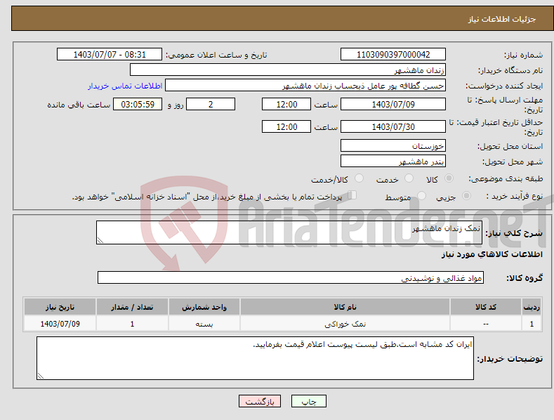Click the buyer name field زندان ماهشهر
Image resolution: width=554 pixels, height=420 pixels.
[x=288, y=70]
